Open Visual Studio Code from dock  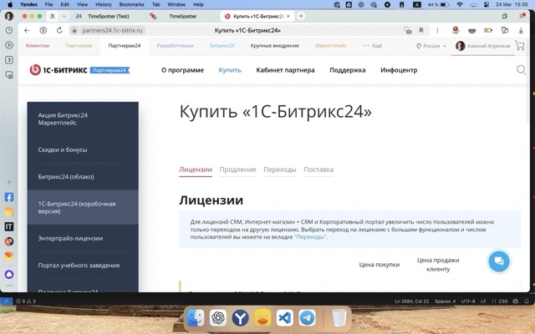coord(284,318)
